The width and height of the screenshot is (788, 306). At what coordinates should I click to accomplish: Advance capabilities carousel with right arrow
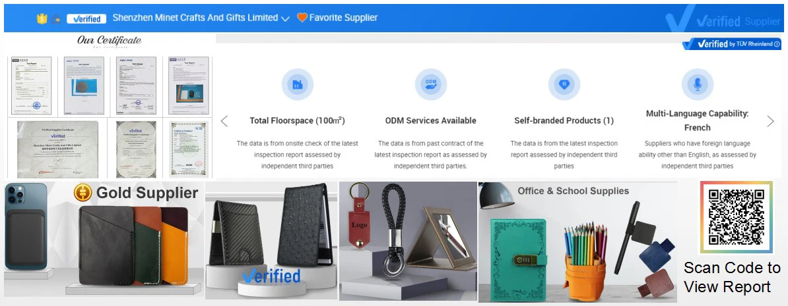770,120
